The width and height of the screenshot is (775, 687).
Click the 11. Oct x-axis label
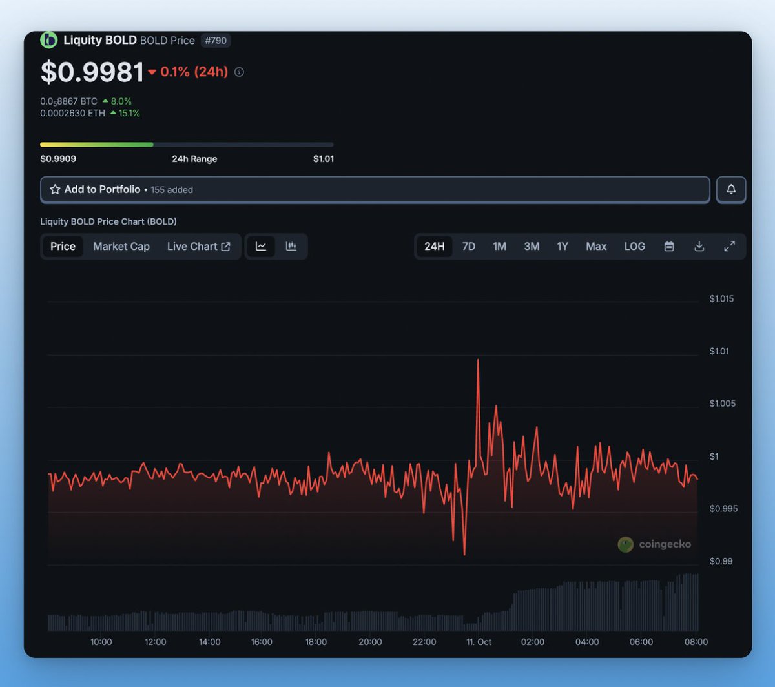[479, 642]
